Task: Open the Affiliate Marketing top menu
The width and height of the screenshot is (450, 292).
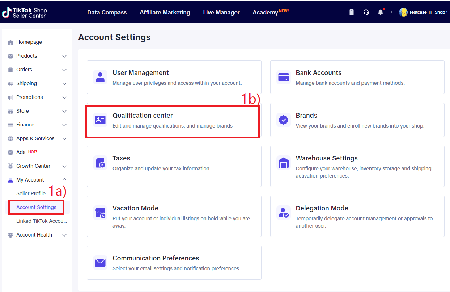Action: (x=165, y=12)
